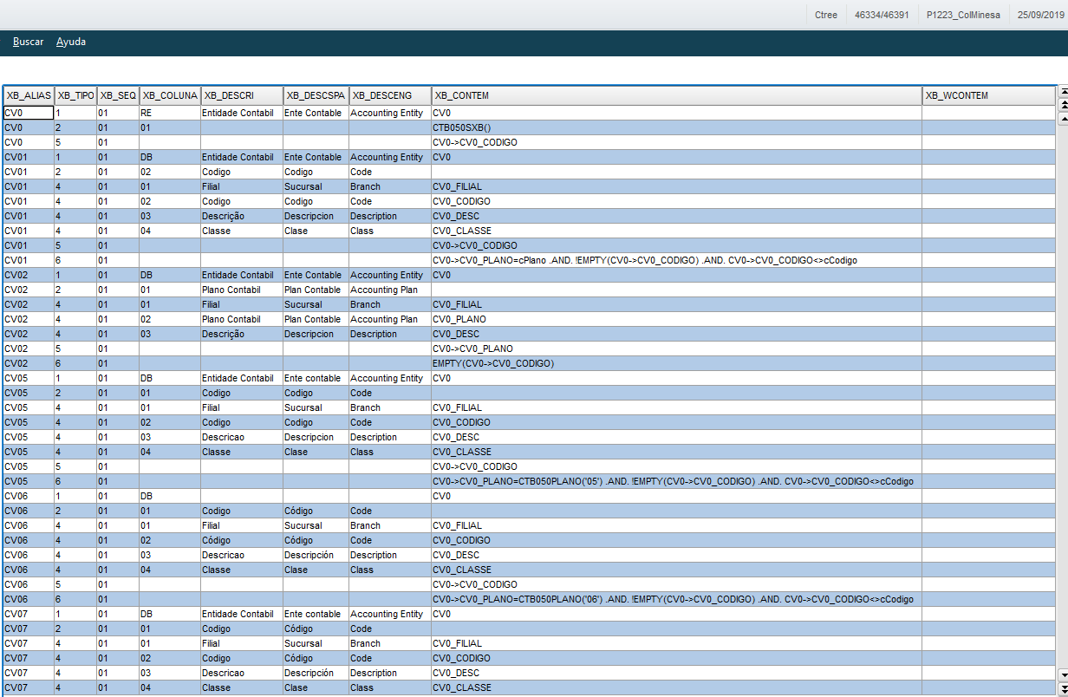Jump to first record with top arrow
This screenshot has width=1068, height=697.
click(1064, 89)
